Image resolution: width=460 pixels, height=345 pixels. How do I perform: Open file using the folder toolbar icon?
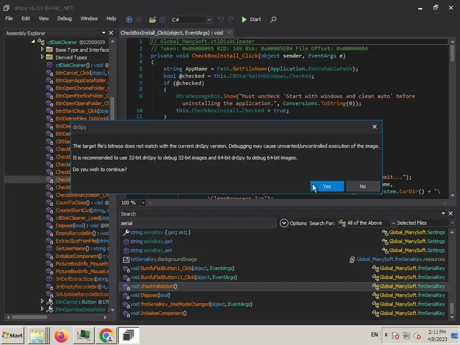click(152, 19)
